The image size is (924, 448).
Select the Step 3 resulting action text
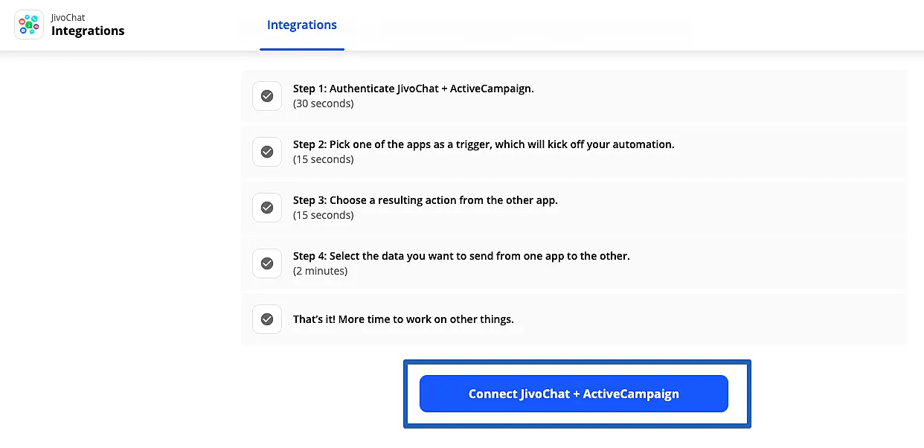425,200
